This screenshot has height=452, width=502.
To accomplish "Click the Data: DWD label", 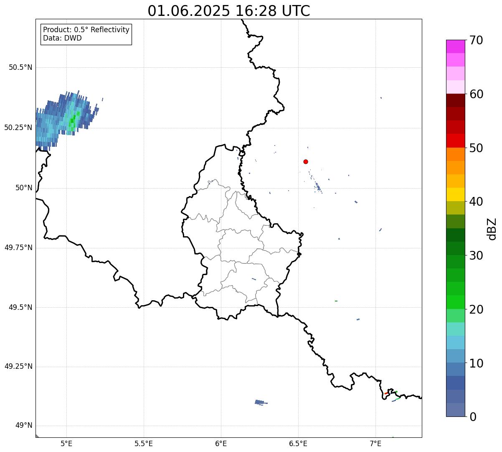I will click(x=62, y=38).
